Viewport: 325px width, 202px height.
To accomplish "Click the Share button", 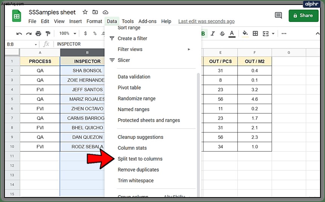I will tap(304, 15).
